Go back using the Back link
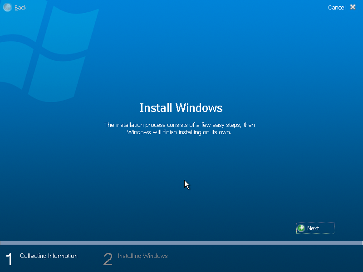The image size is (363, 272). pyautogui.click(x=20, y=8)
